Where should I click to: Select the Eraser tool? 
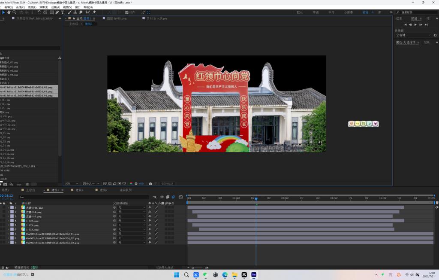coord(81,12)
